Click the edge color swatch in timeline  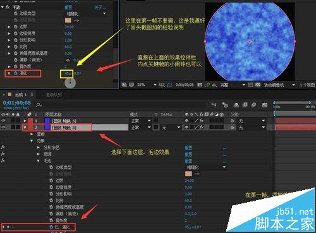(188, 174)
